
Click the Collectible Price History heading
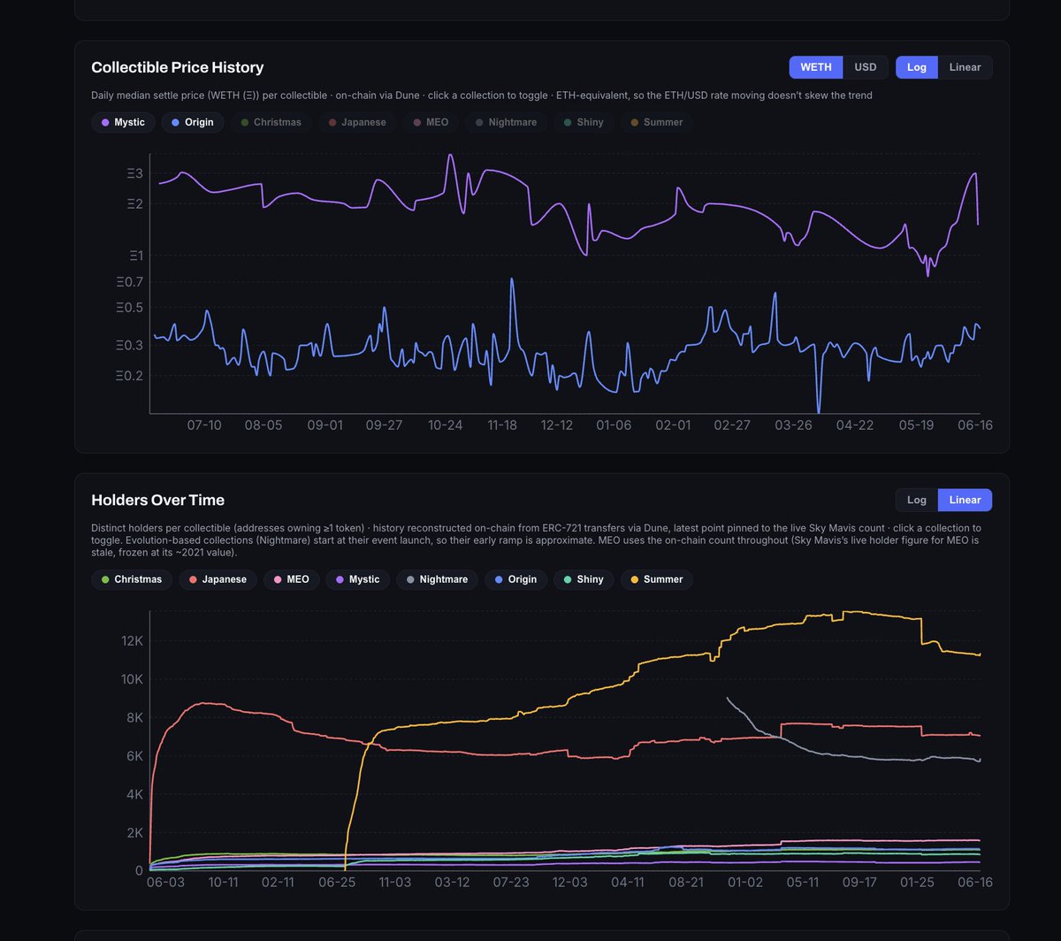[x=178, y=67]
